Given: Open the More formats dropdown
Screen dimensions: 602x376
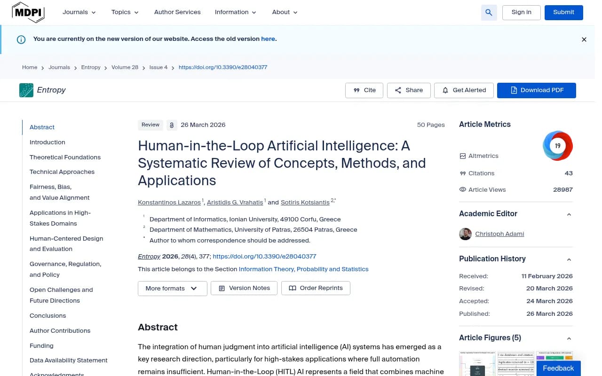Looking at the screenshot, I should [x=173, y=288].
